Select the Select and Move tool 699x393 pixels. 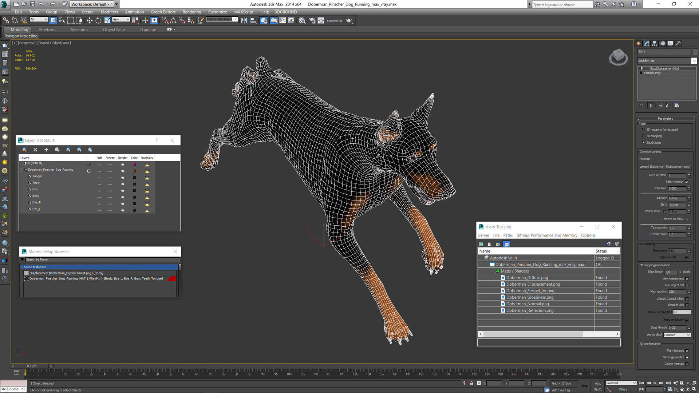[89, 21]
